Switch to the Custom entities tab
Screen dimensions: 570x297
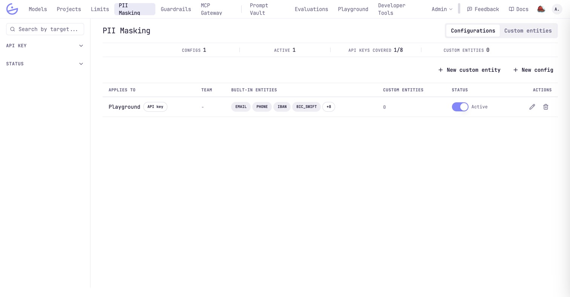pos(528,31)
